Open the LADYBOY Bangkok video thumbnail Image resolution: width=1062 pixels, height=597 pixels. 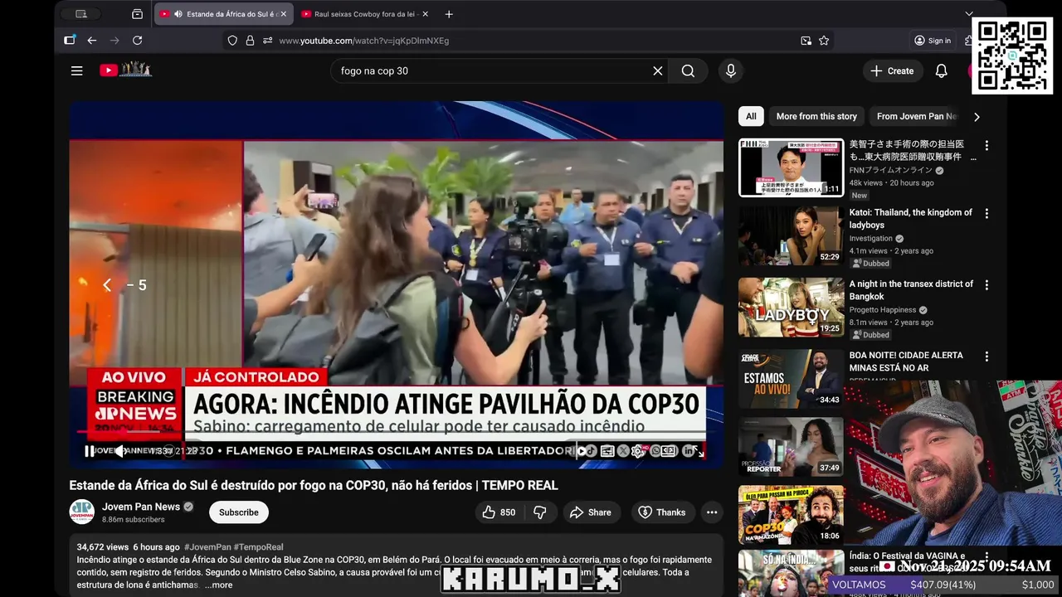point(791,307)
